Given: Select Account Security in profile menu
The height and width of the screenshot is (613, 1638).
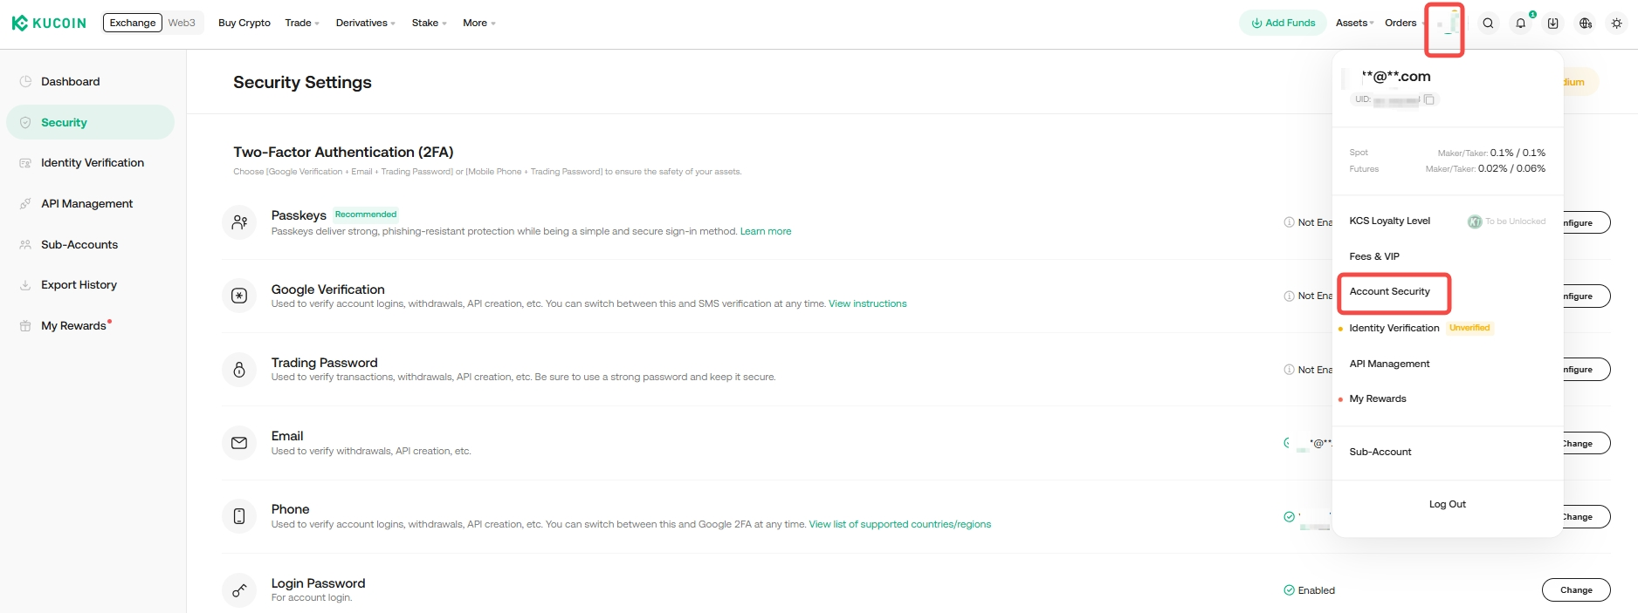Looking at the screenshot, I should coord(1389,291).
